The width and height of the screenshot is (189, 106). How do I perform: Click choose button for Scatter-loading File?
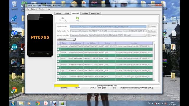click(x=152, y=31)
